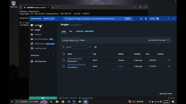Image resolution: width=186 pixels, height=104 pixels.
Task: Open Windows Start menu
Action: [12, 102]
